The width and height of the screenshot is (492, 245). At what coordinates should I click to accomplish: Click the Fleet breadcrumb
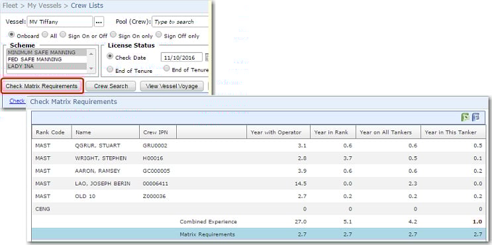pyautogui.click(x=11, y=6)
